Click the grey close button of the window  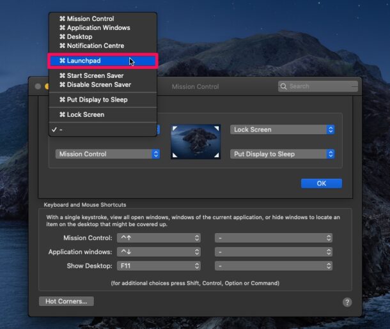click(x=38, y=86)
